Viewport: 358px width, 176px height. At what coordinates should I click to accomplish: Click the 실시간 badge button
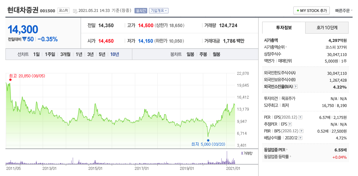tap(141, 10)
